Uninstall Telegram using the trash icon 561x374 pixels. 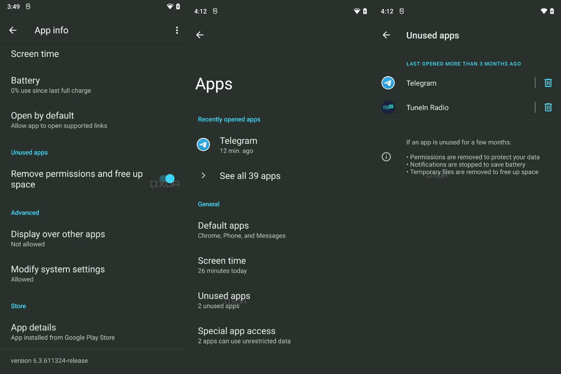[548, 83]
